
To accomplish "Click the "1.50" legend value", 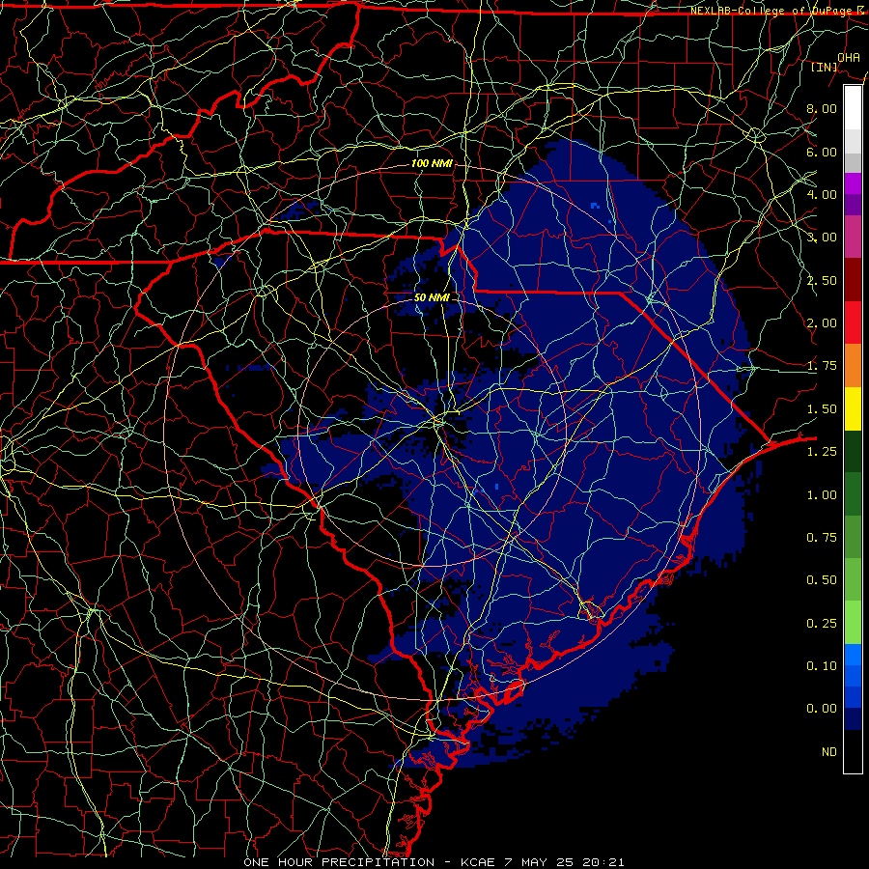I will 822,409.
